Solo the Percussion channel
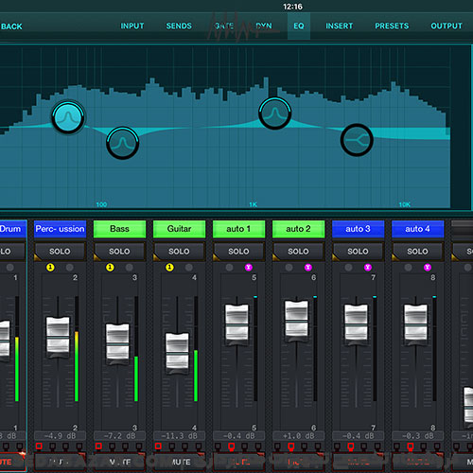The image size is (473, 473). 60,252
